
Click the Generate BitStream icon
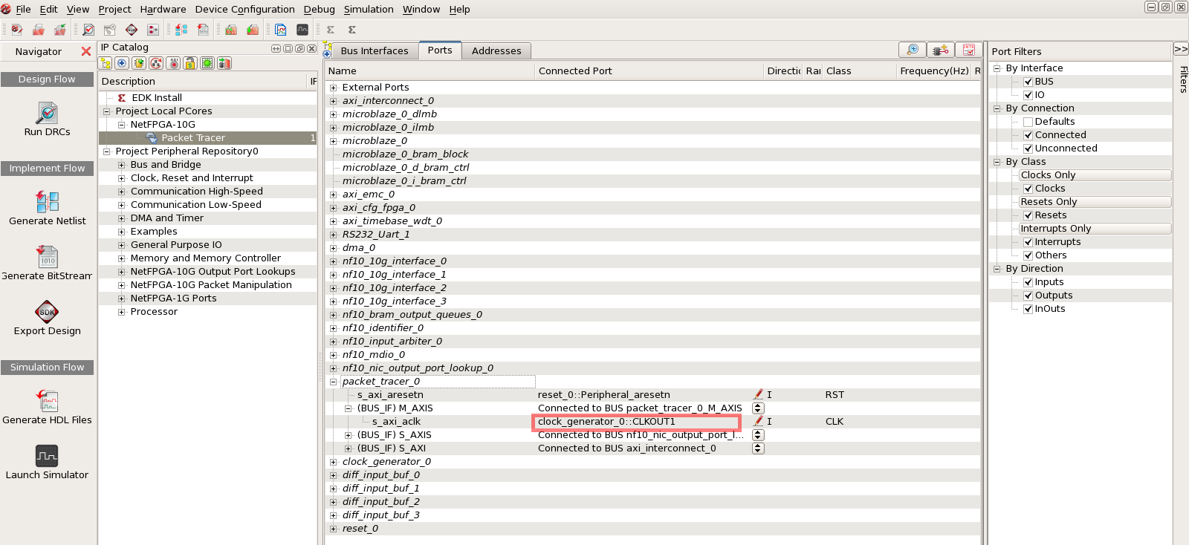(47, 257)
